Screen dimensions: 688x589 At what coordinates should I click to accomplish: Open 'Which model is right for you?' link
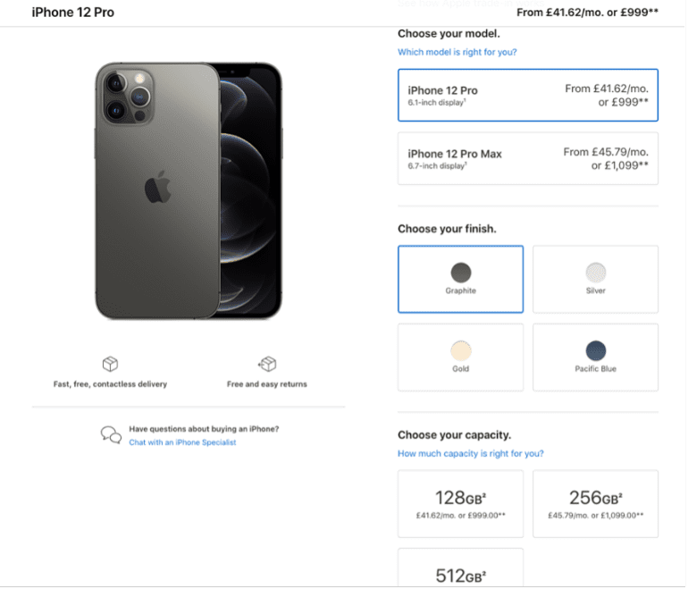click(x=457, y=52)
